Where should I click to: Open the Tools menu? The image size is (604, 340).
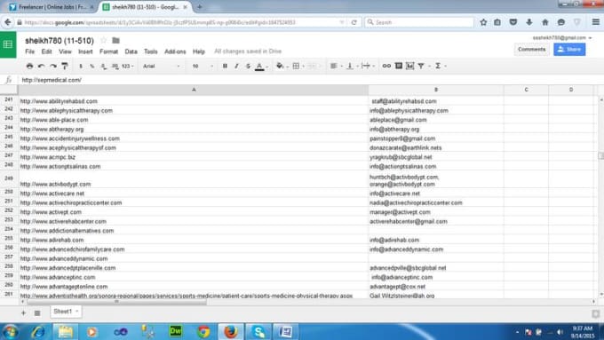coord(151,51)
